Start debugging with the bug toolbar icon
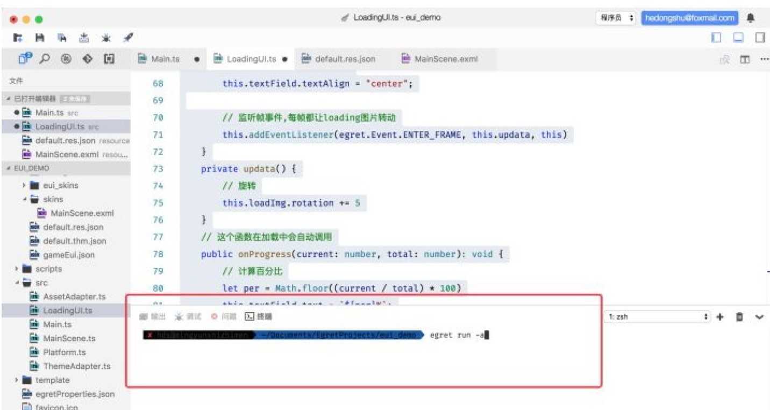770x410 pixels. click(x=106, y=38)
